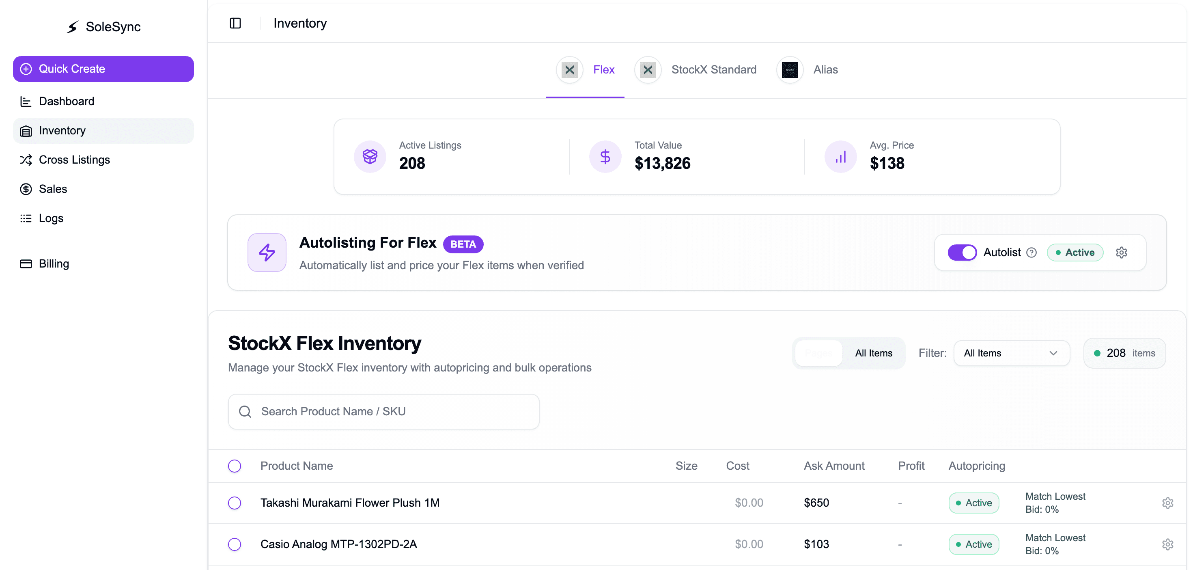Click the Avg. Price bar chart icon
This screenshot has width=1193, height=570.
840,157
